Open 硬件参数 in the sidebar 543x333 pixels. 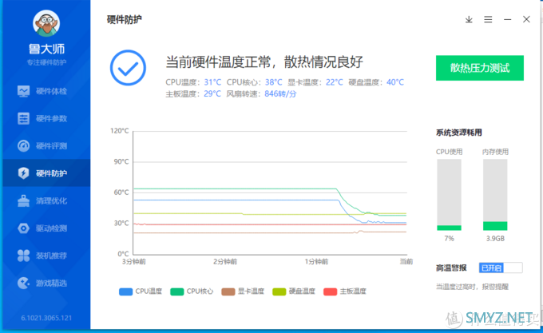[46, 118]
